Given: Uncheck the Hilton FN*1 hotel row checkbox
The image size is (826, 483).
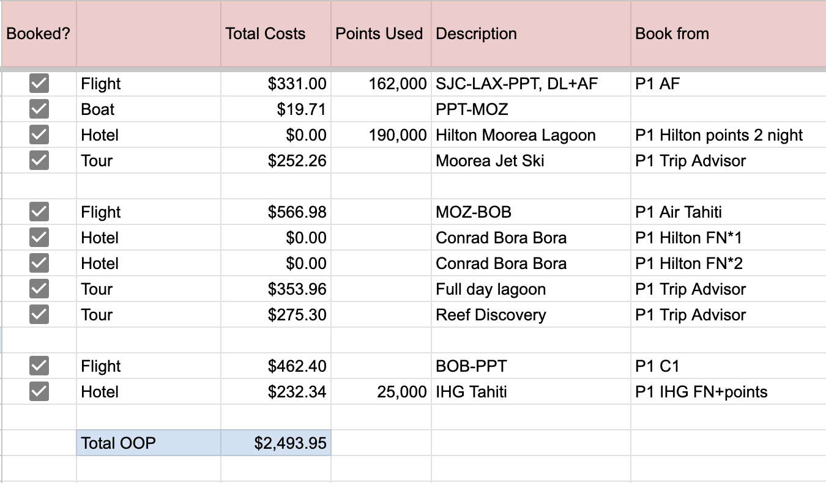Looking at the screenshot, I should click(39, 237).
